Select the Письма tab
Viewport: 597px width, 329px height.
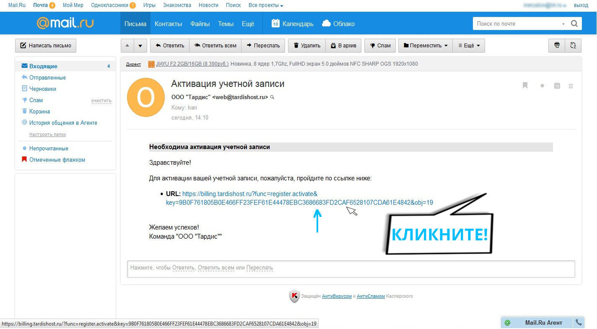[x=135, y=24]
